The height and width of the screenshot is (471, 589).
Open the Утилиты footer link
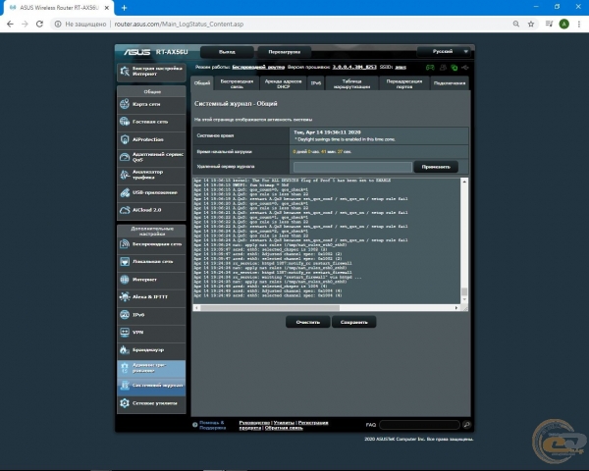pos(284,423)
